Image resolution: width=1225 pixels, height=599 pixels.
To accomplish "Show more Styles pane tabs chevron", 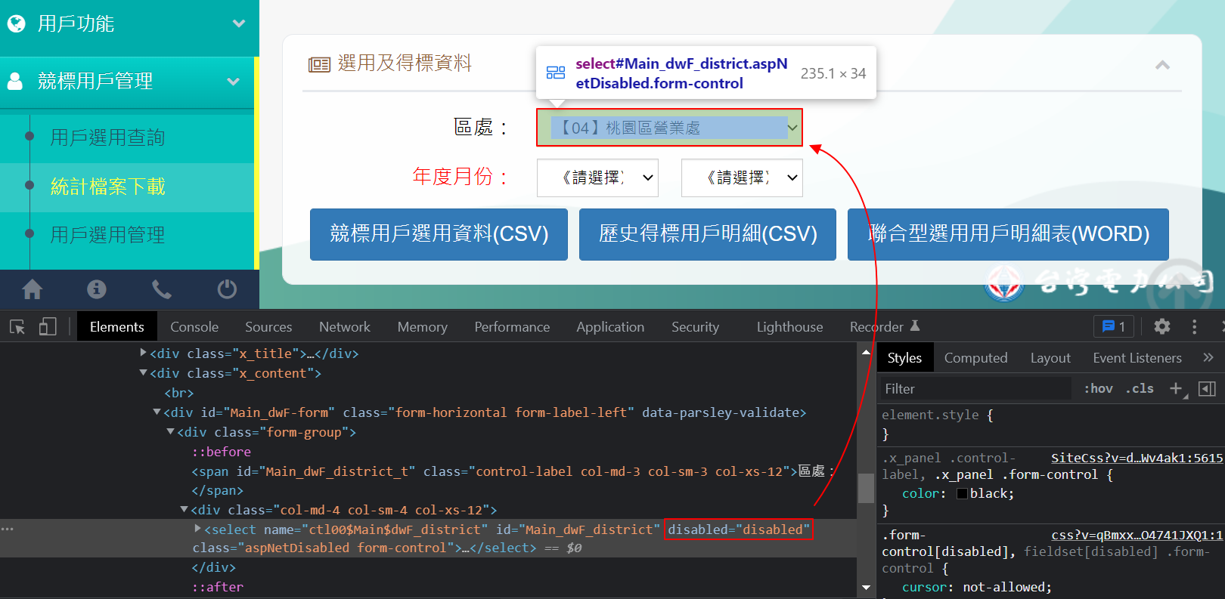I will 1208,357.
